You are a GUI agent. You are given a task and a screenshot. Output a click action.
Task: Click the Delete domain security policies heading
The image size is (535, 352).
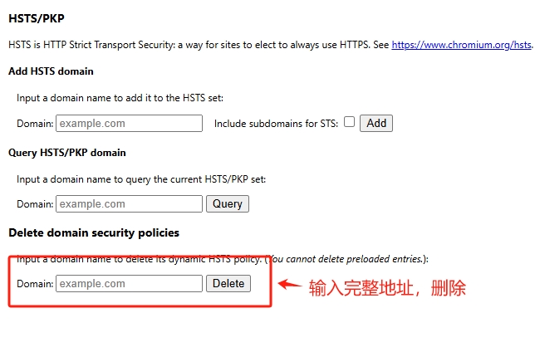(x=93, y=232)
